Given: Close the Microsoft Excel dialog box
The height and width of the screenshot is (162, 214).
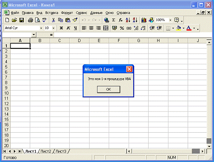Looking at the screenshot, I should (x=129, y=69).
